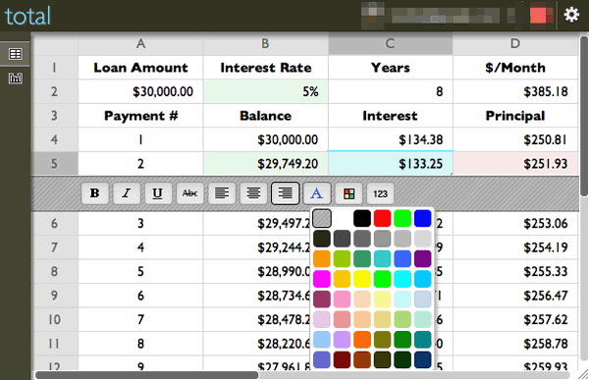Align cell text left

[222, 193]
